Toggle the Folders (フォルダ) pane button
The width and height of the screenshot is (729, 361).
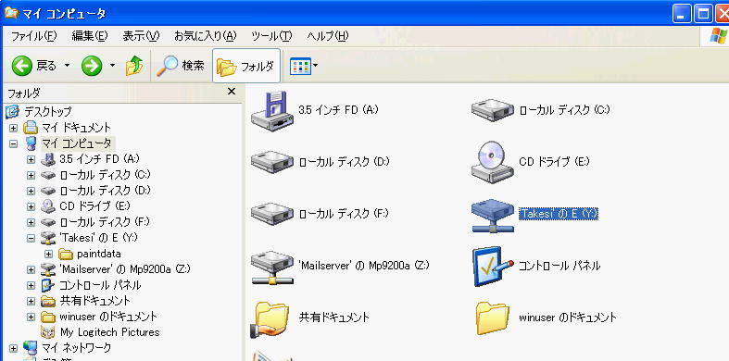pos(246,66)
